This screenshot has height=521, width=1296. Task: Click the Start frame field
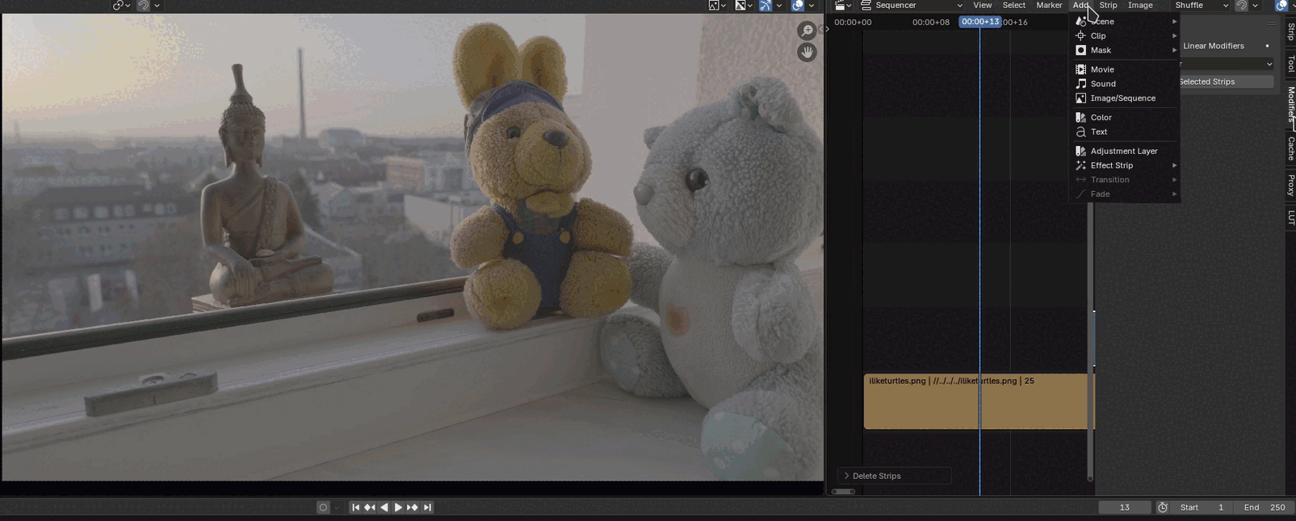[1202, 507]
